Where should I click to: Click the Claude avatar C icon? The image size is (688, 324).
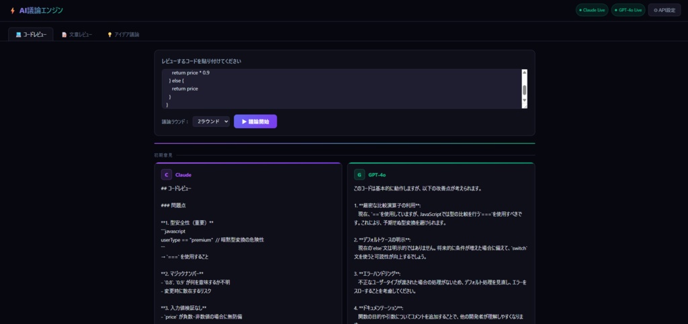(167, 174)
